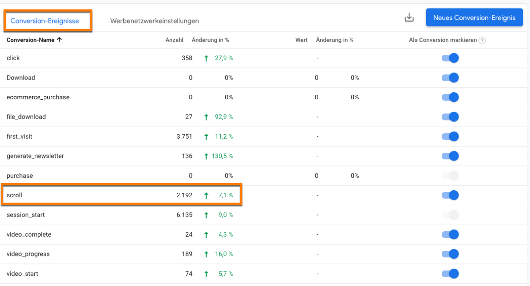Disable the video_start conversion toggle
The image size is (530, 286).
(x=450, y=274)
